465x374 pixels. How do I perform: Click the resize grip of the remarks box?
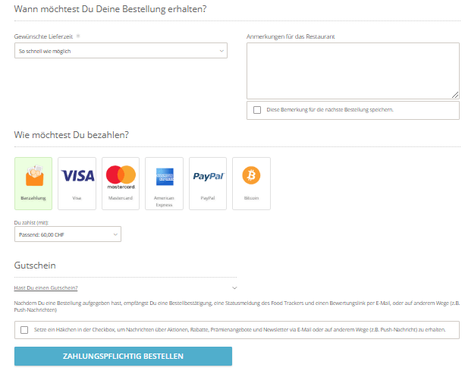click(x=455, y=94)
